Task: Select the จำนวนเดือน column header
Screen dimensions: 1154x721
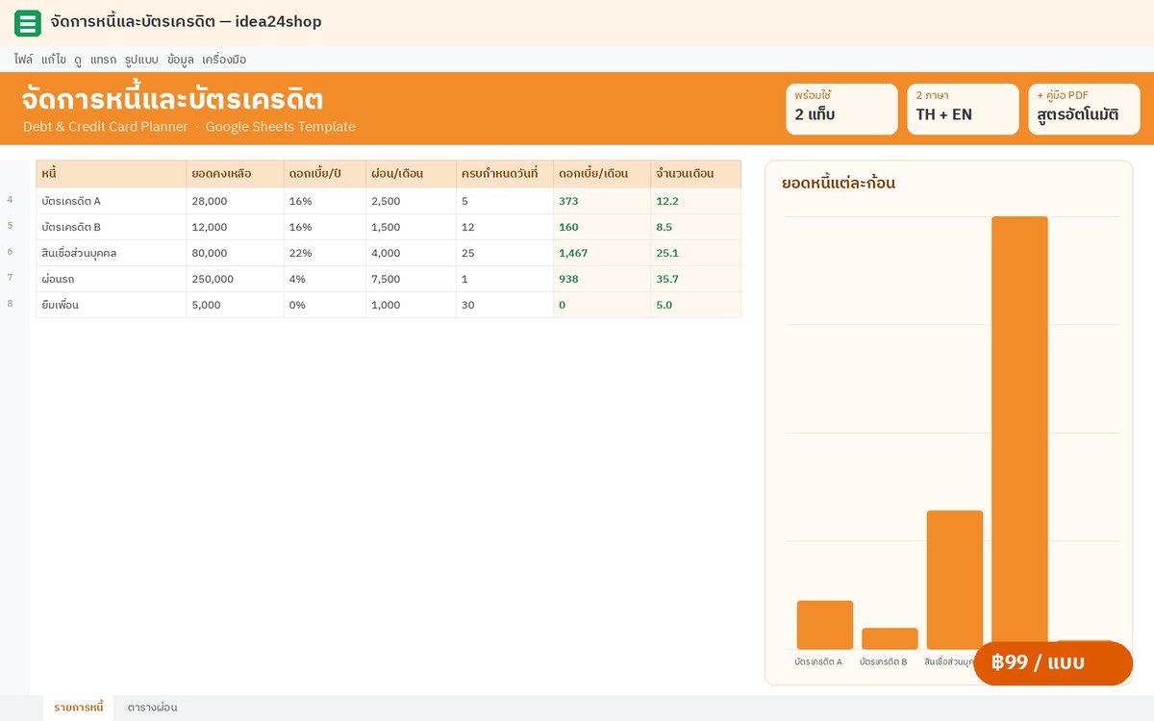Action: (696, 174)
